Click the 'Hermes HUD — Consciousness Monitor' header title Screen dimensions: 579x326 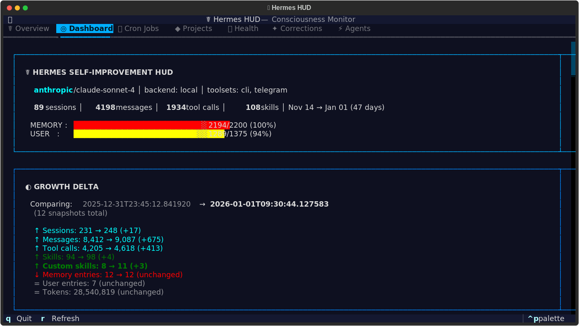tap(280, 19)
